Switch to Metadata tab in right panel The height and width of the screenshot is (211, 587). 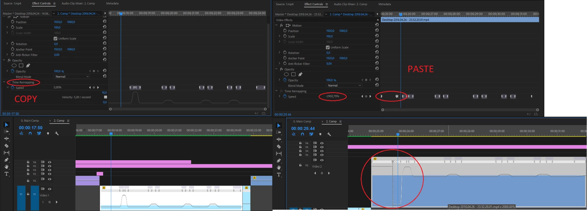tap(385, 4)
